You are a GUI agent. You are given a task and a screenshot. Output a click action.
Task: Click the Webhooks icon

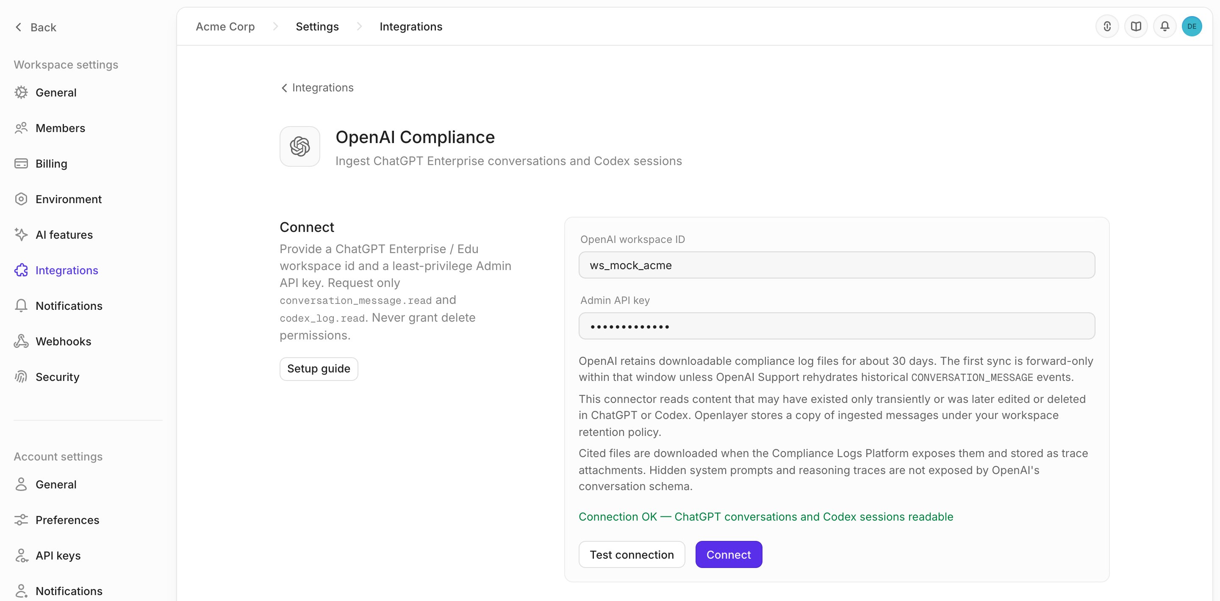pos(21,341)
